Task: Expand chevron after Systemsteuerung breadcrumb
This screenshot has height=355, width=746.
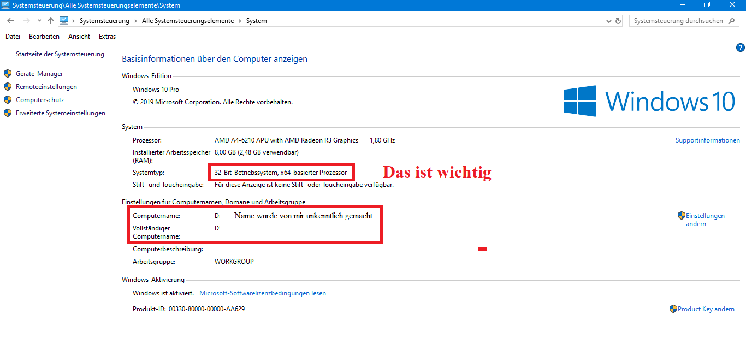Action: (x=135, y=21)
